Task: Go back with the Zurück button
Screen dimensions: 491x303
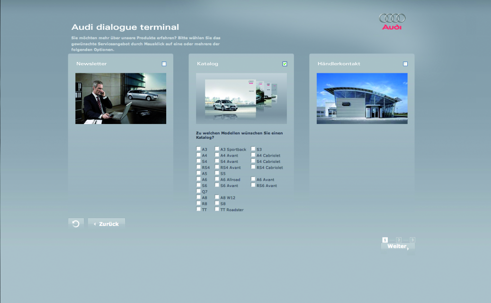Action: pyautogui.click(x=107, y=224)
